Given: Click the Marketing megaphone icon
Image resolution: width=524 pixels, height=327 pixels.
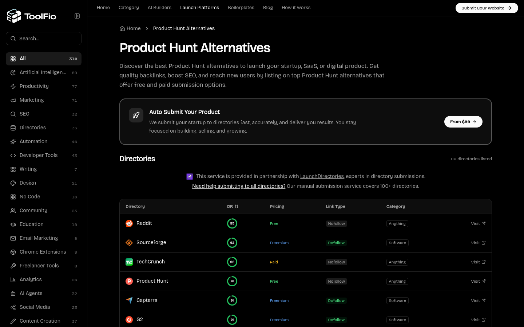Looking at the screenshot, I should (x=13, y=100).
